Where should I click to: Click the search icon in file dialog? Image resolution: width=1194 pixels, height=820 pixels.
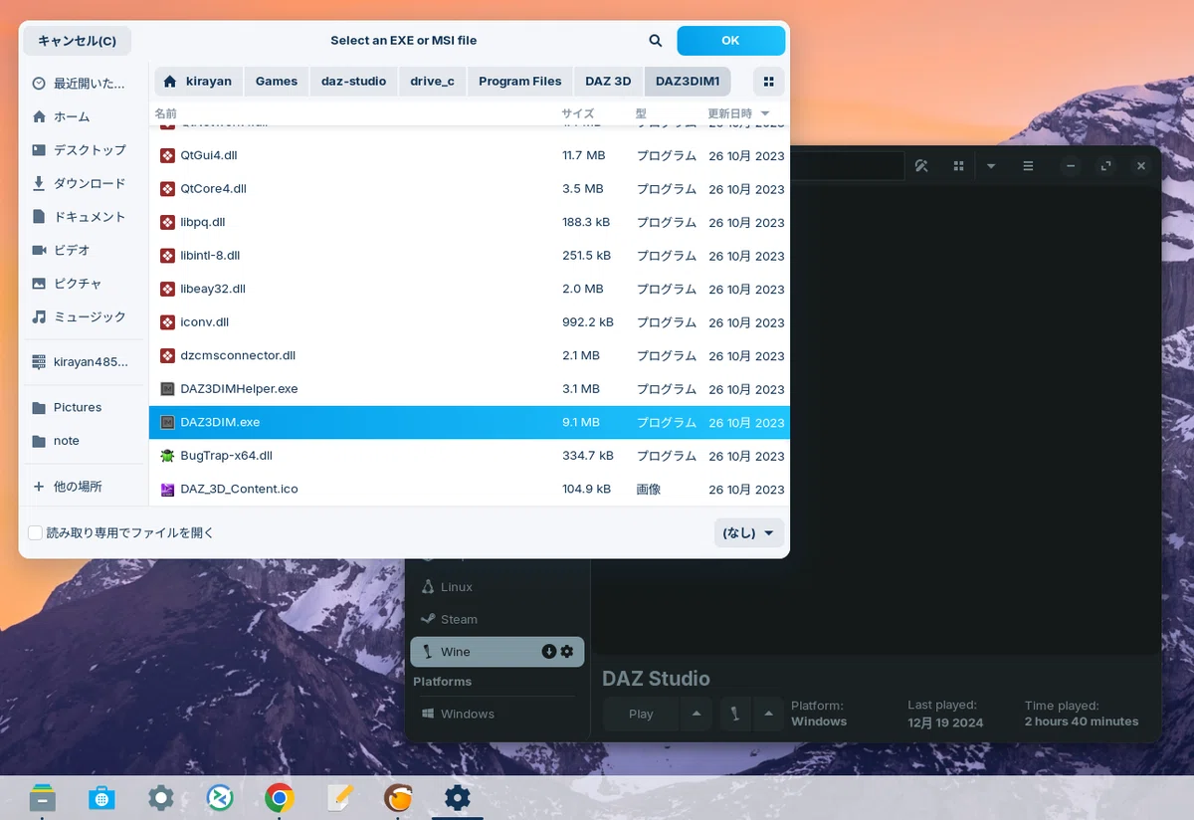655,41
